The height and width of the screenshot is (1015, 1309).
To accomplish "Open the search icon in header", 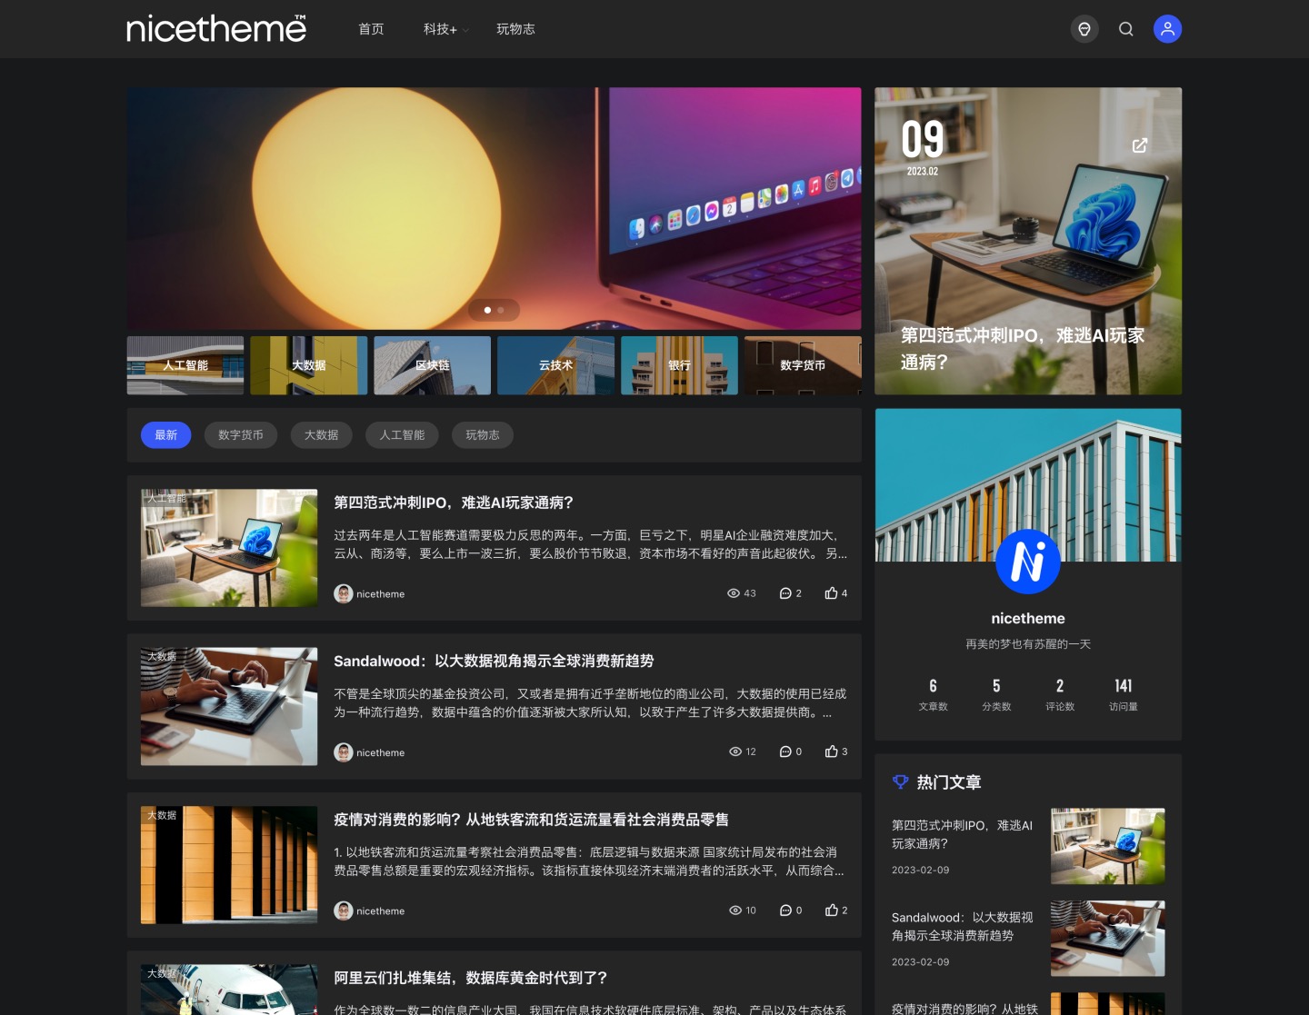I will click(x=1126, y=29).
